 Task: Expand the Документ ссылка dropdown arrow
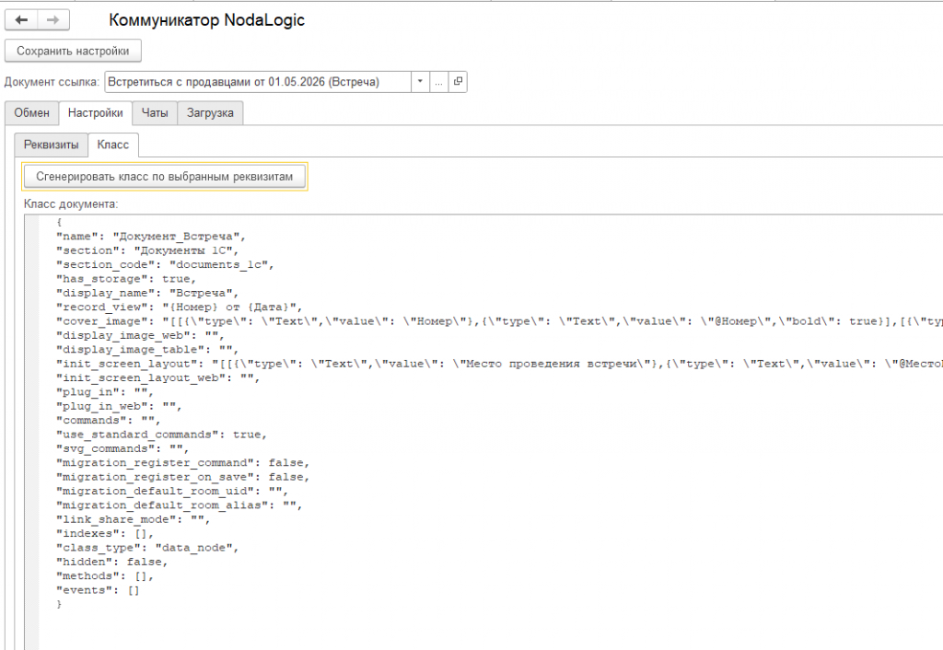coord(420,82)
